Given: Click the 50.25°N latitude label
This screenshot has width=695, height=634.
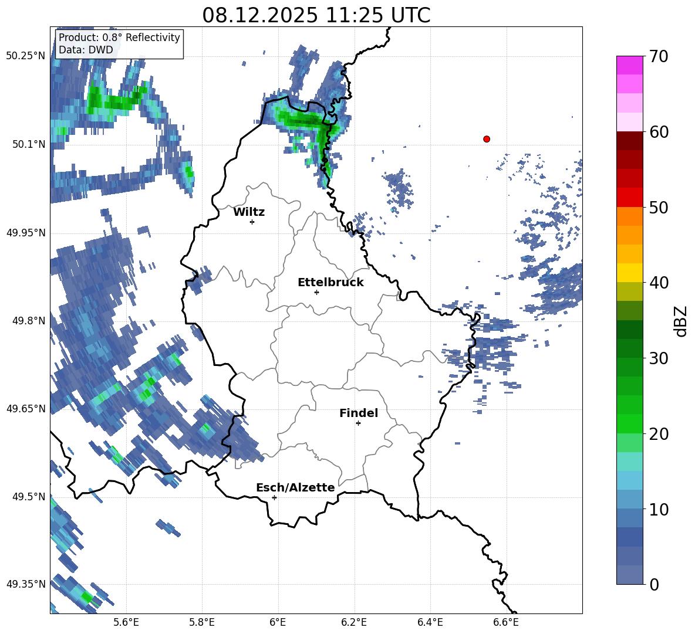Looking at the screenshot, I should coord(26,56).
